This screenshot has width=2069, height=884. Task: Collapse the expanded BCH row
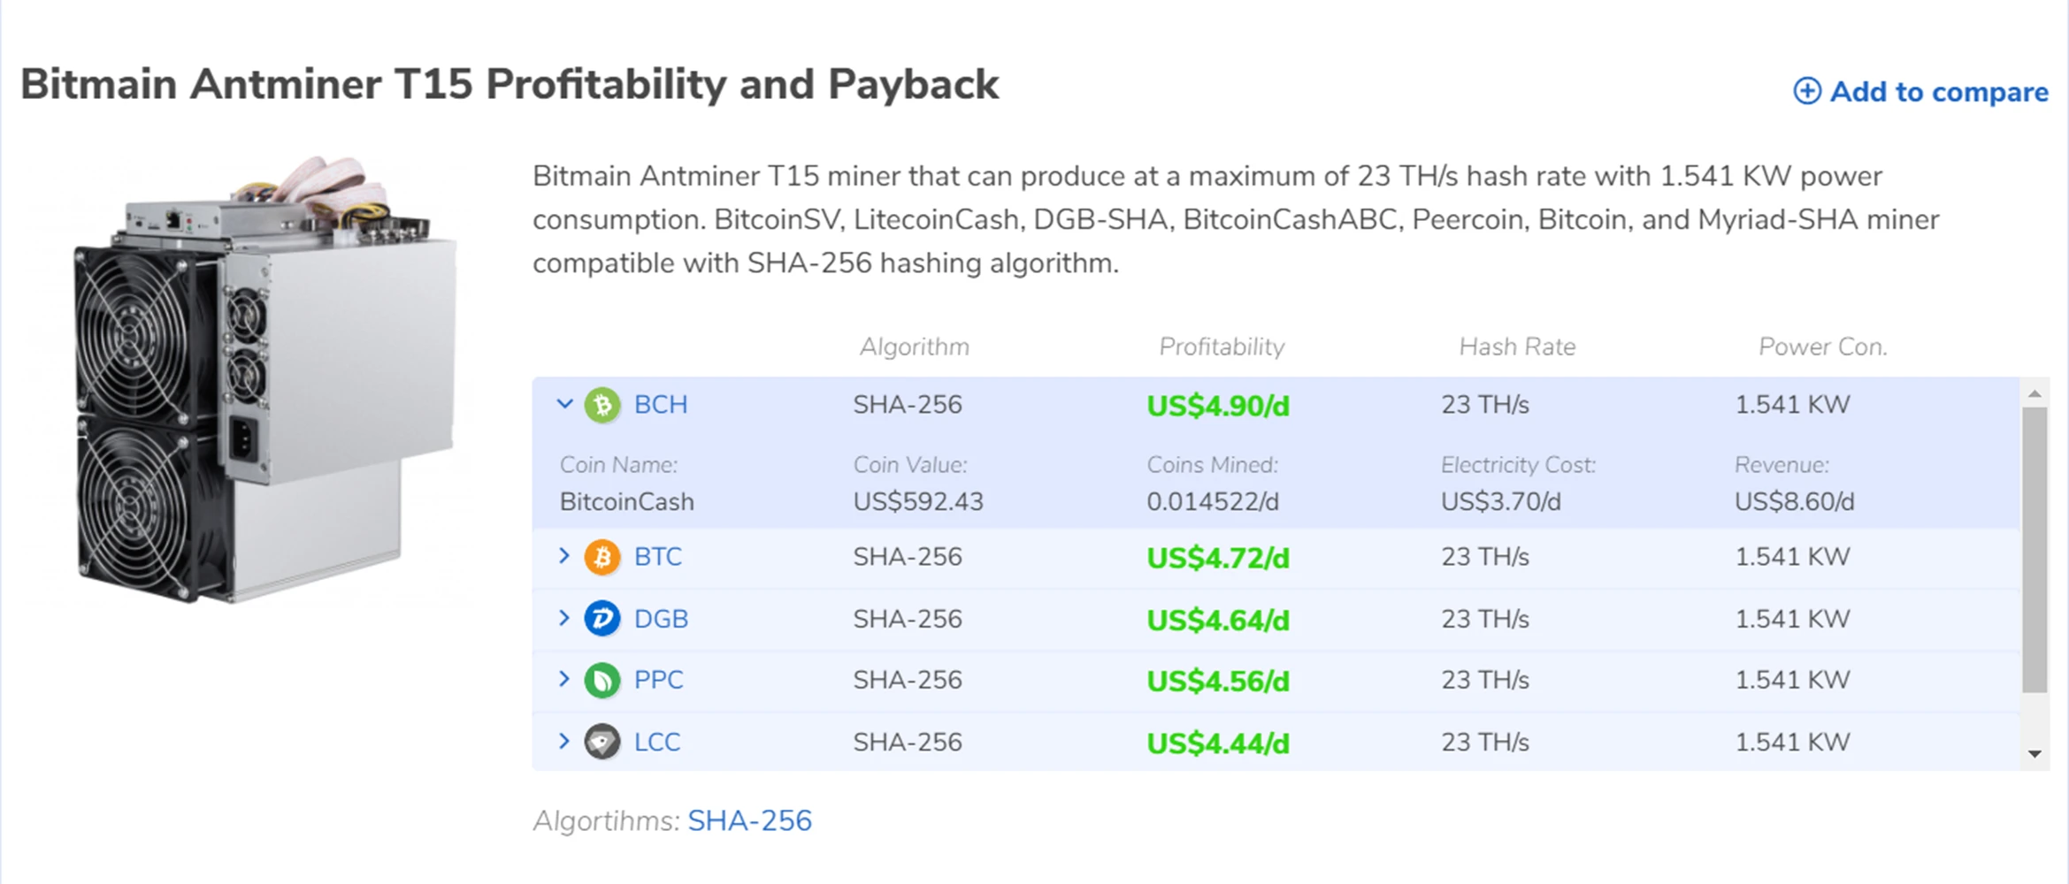(x=564, y=404)
